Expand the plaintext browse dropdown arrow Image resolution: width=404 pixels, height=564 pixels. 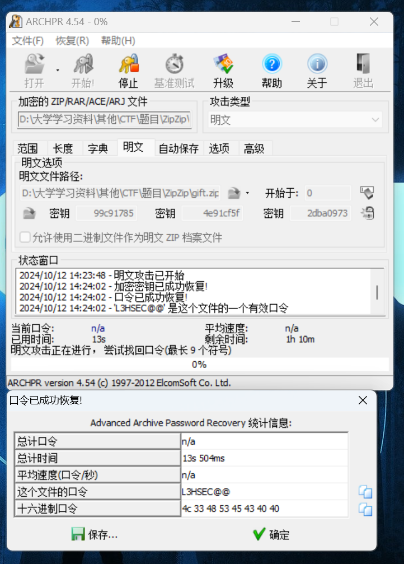tap(247, 194)
